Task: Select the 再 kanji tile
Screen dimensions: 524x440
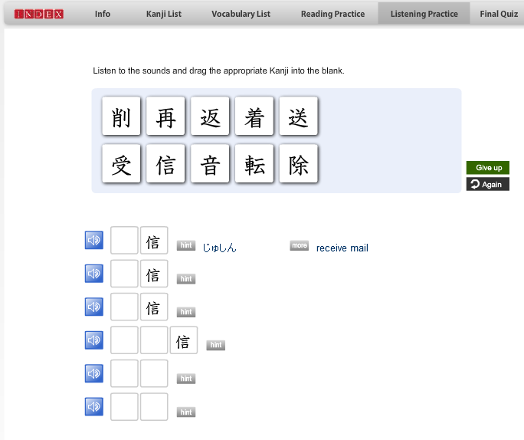Action: click(165, 116)
